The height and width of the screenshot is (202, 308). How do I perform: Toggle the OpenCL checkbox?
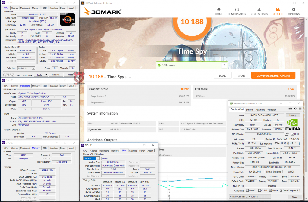click(247, 191)
